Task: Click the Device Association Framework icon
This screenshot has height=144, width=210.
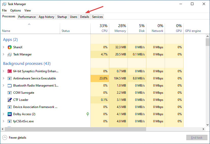Action: (10, 107)
